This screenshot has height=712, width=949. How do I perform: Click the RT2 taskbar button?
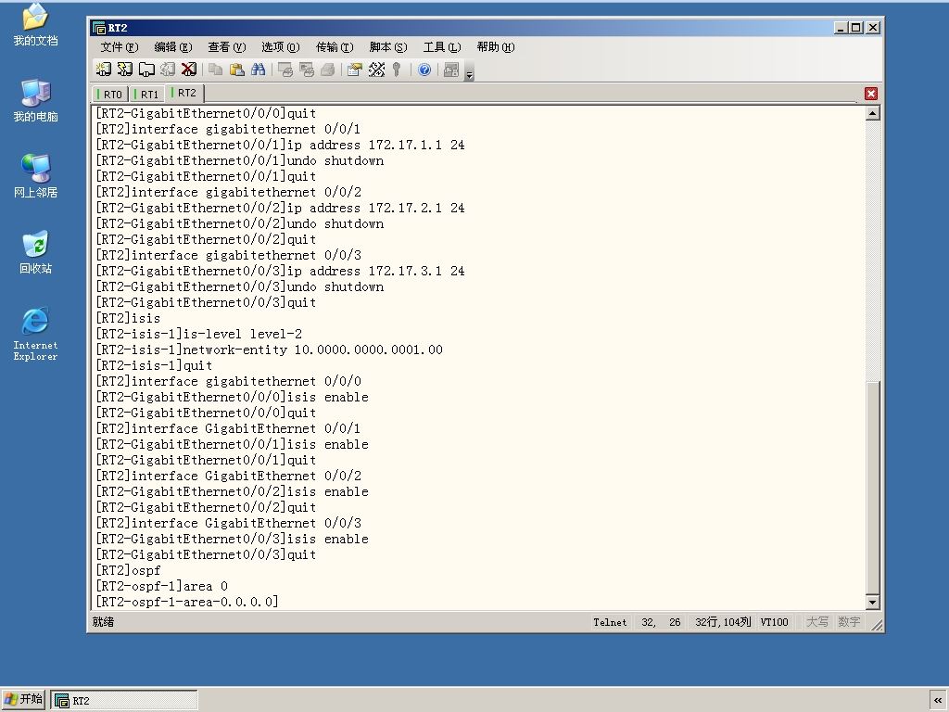(x=124, y=701)
